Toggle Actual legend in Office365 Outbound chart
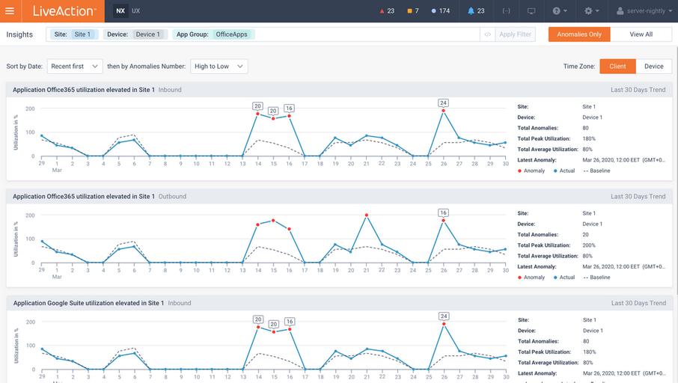 [x=564, y=278]
